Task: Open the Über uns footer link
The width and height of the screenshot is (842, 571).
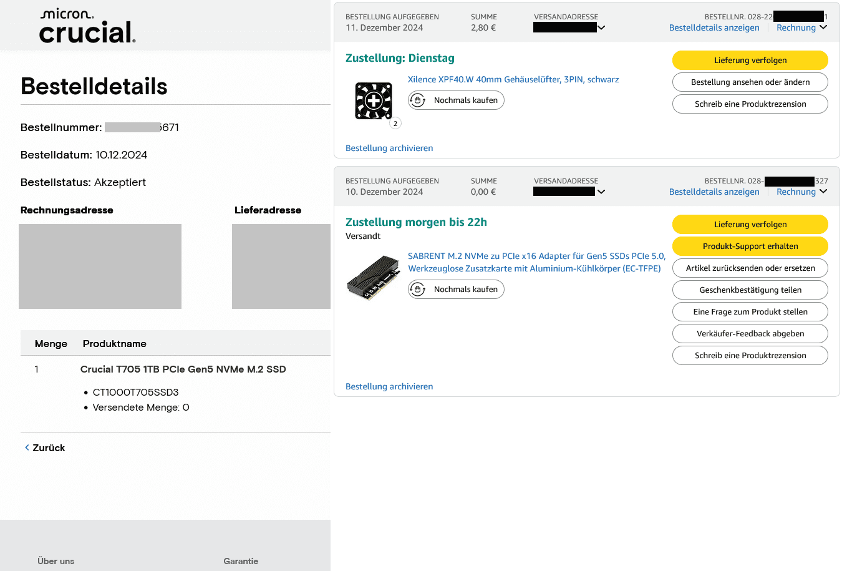Action: tap(56, 561)
